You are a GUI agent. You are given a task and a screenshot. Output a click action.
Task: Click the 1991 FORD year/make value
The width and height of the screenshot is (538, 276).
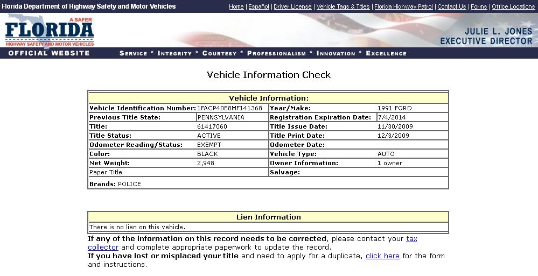click(395, 108)
